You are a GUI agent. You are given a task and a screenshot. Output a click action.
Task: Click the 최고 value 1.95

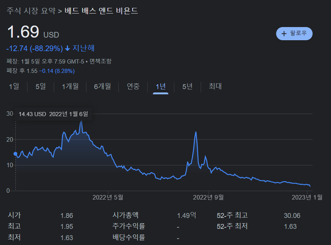pos(67,227)
